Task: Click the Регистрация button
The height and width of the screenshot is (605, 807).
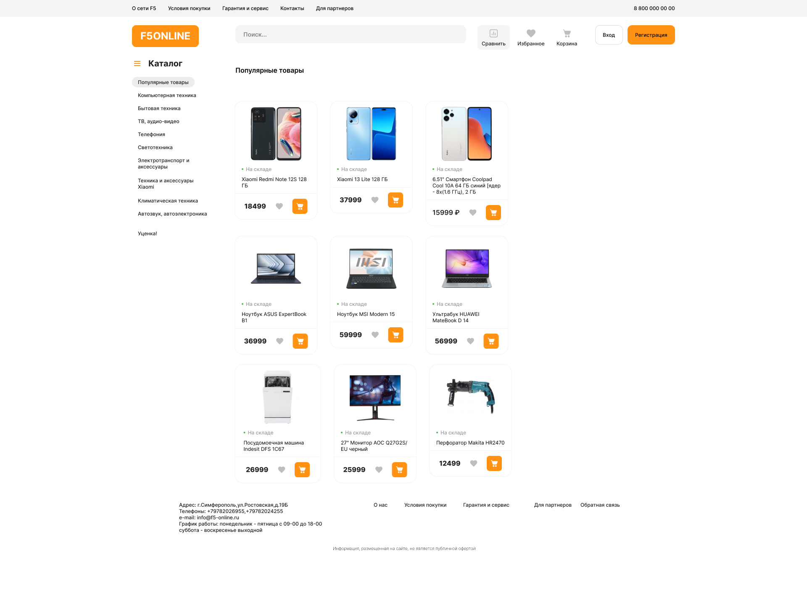Action: 651,35
